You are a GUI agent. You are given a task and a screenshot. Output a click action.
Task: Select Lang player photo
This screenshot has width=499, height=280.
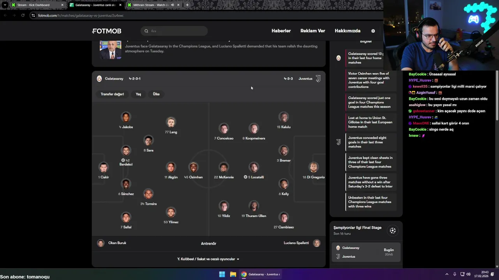171,122
